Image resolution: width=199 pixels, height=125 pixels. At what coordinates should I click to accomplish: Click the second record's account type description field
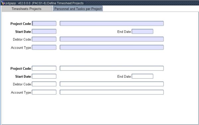click(112, 92)
